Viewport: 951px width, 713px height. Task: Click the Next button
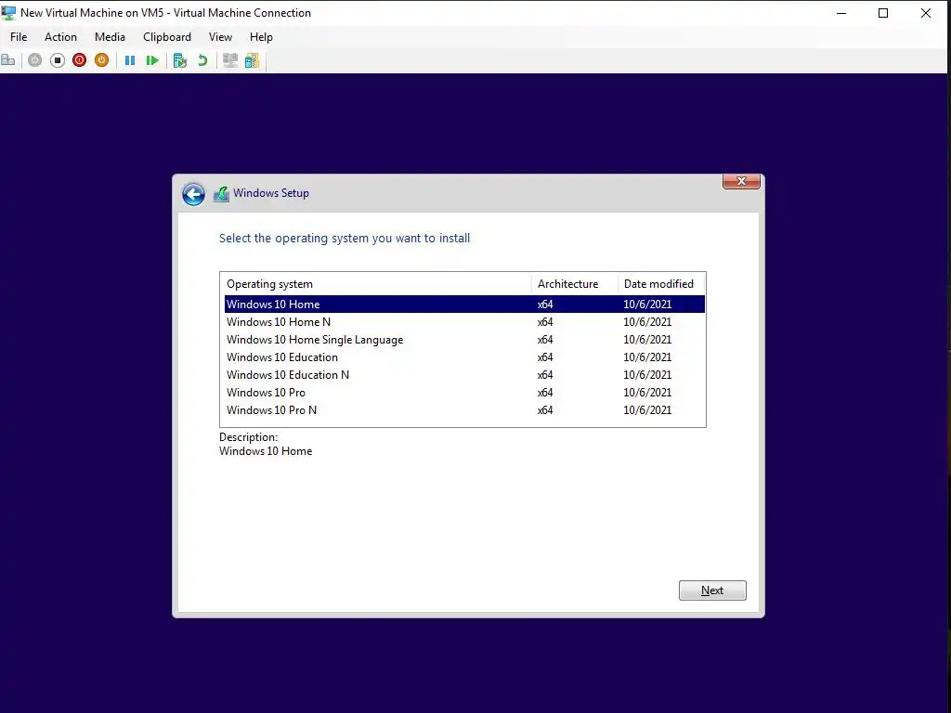click(712, 590)
